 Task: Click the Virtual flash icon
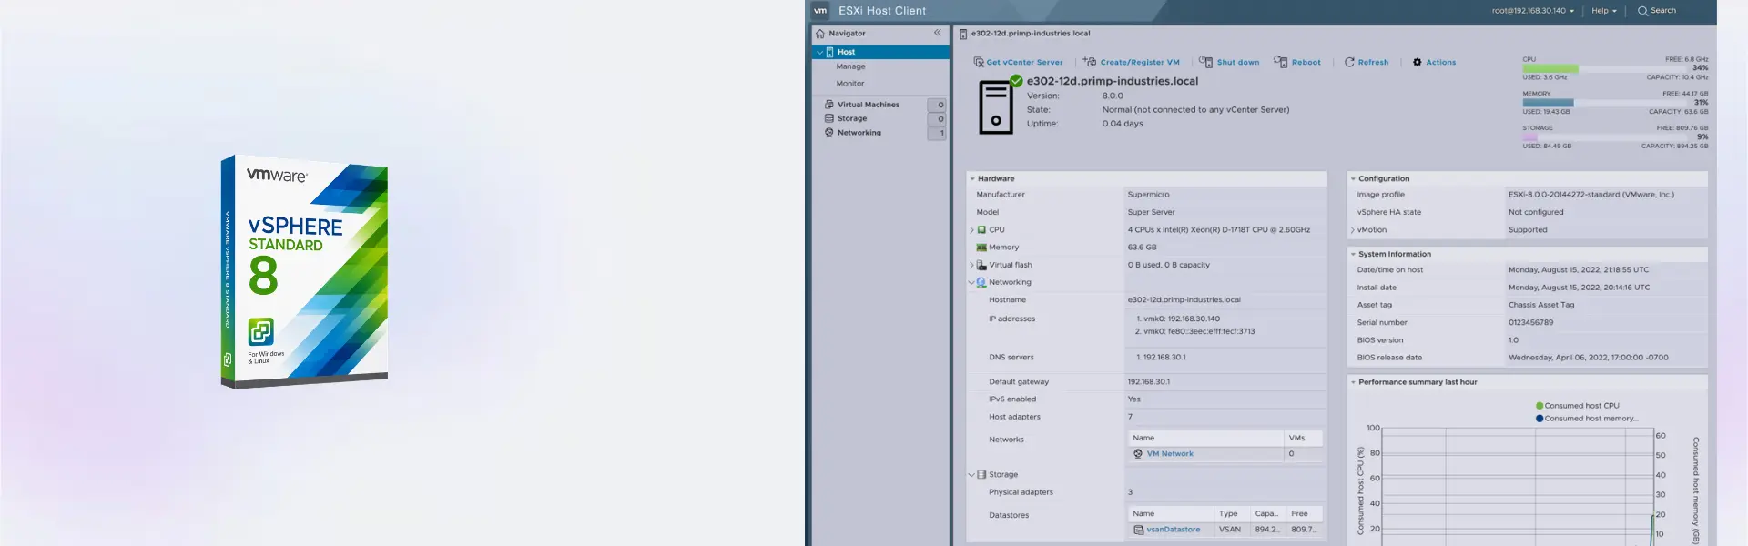(981, 265)
